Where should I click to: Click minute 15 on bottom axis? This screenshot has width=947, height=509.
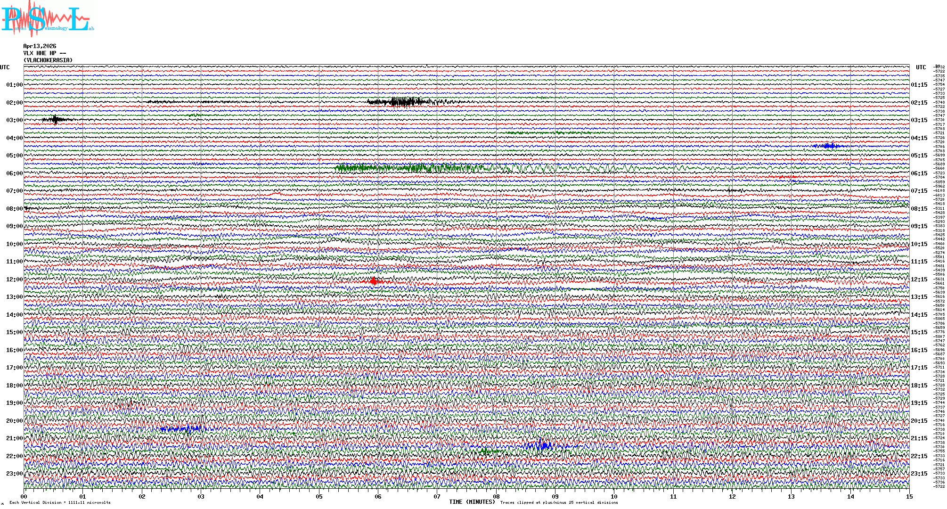909,496
